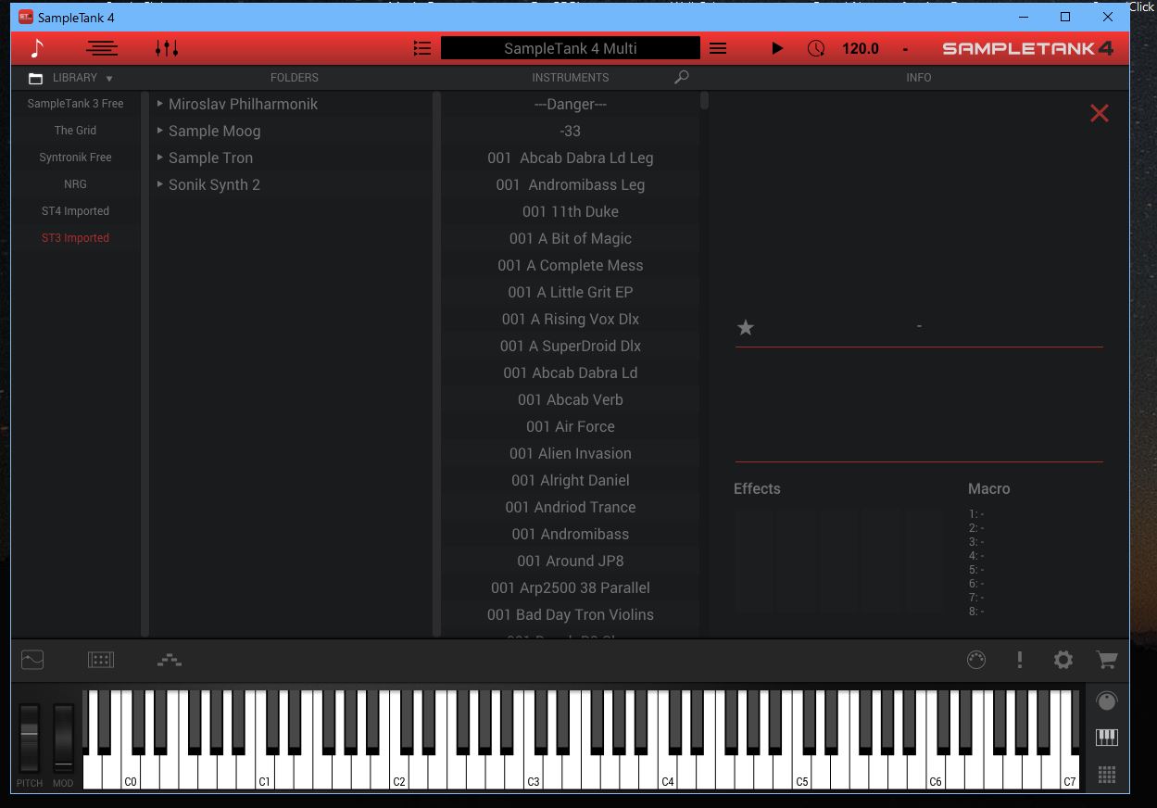Select '001 Alien Invasion'
The width and height of the screenshot is (1157, 808).
pos(571,453)
